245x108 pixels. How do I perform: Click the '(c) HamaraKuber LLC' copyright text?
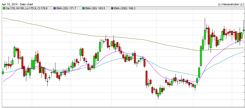231,4
